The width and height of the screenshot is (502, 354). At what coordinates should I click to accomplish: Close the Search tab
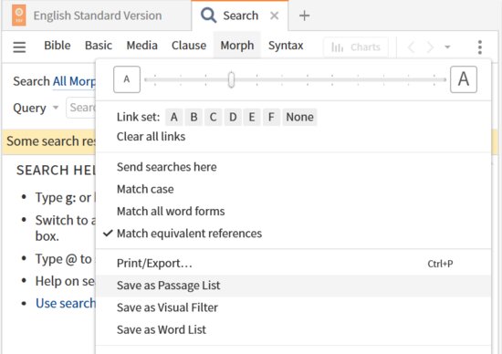pos(274,16)
